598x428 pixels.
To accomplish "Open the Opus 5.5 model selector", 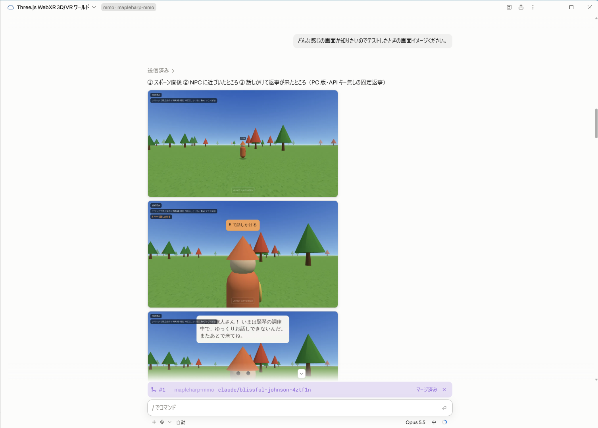I will coord(415,422).
